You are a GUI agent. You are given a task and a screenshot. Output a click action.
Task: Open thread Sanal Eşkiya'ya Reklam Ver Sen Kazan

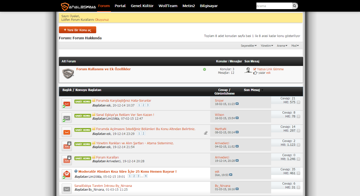pyautogui.click(x=125, y=115)
